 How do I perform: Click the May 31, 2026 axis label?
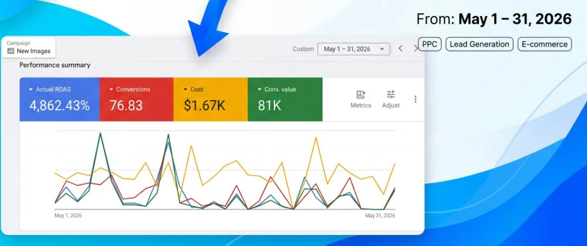point(380,216)
